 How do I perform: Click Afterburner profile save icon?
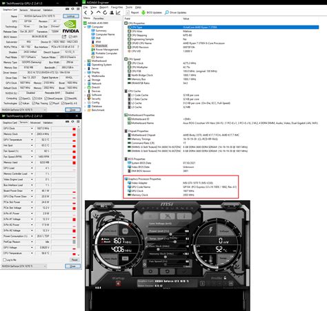point(231,283)
